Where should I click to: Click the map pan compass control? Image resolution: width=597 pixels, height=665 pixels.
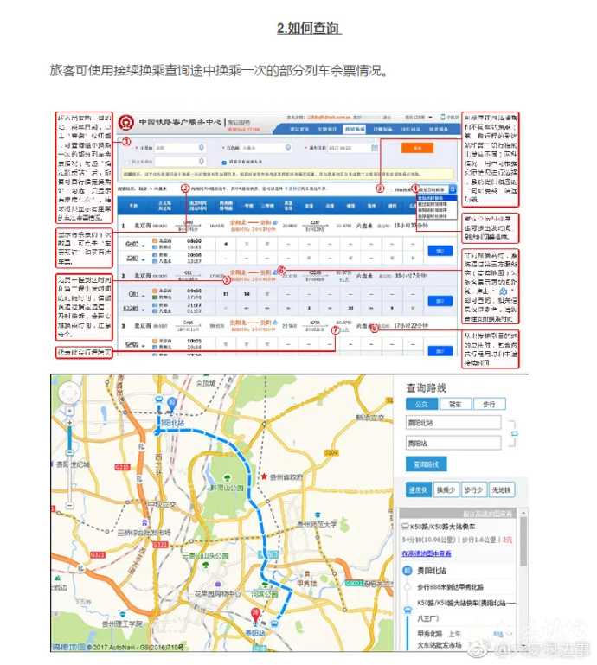pyautogui.click(x=71, y=395)
